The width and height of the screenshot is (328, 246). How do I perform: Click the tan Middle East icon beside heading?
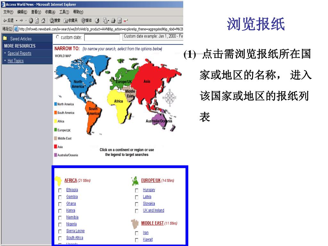[x=135, y=224]
